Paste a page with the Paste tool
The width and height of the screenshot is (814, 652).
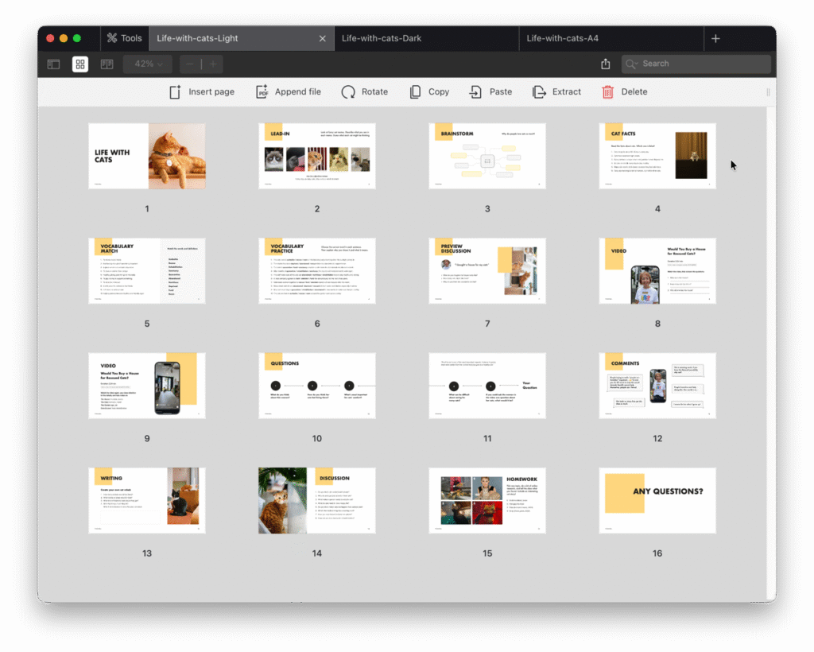coord(490,92)
